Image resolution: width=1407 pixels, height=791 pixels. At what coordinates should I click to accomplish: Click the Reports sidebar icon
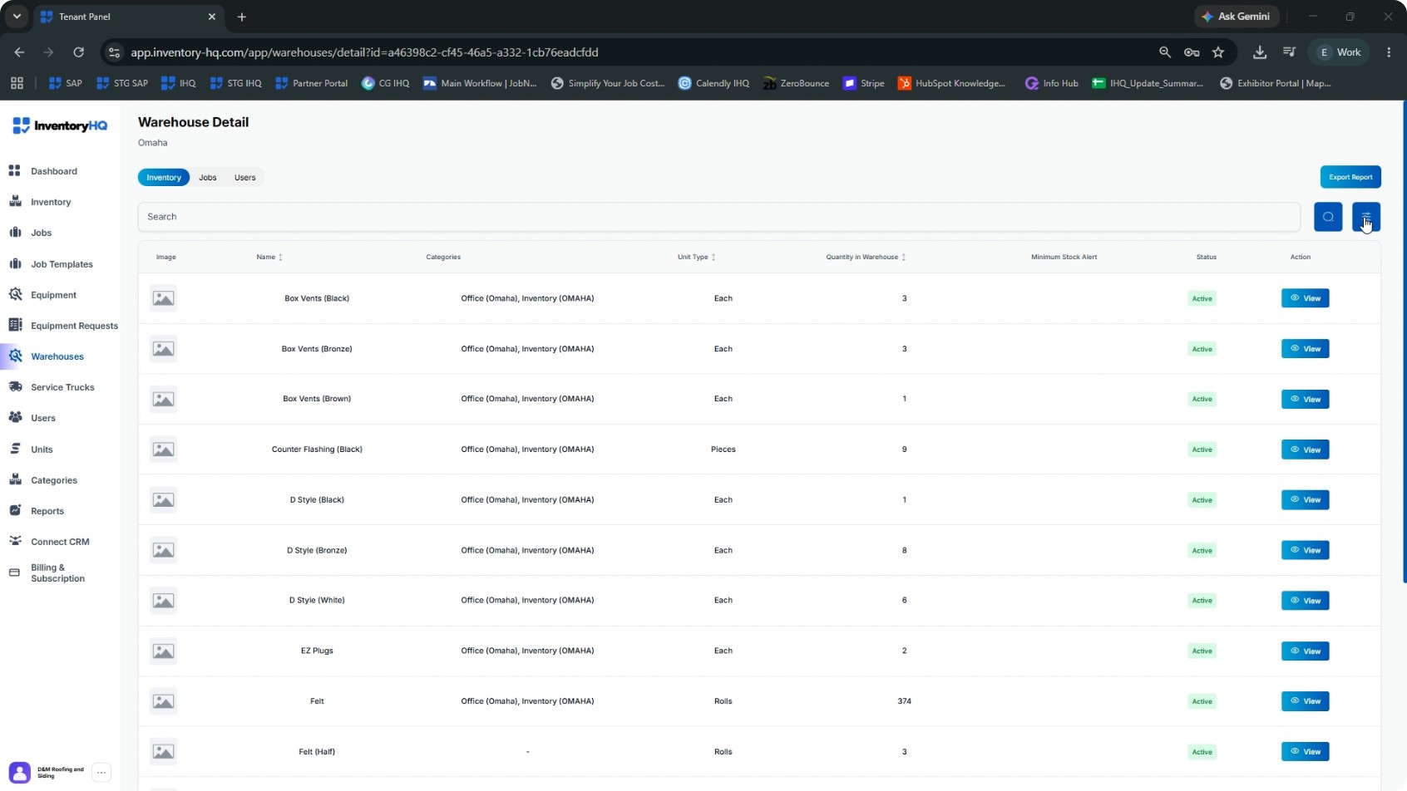pos(15,510)
